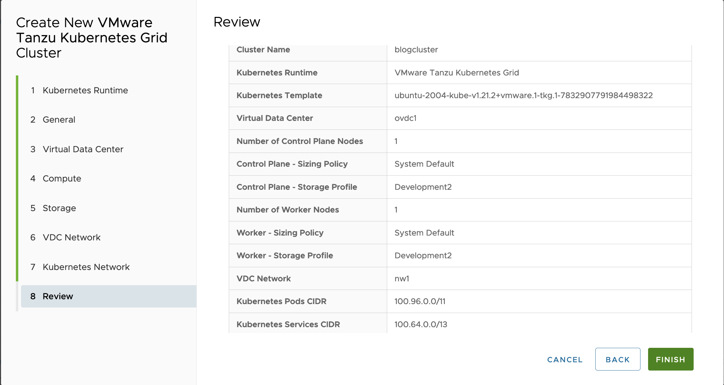The width and height of the screenshot is (724, 385).
Task: Click Control Plane Storage Profile Development2 value
Action: 423,187
